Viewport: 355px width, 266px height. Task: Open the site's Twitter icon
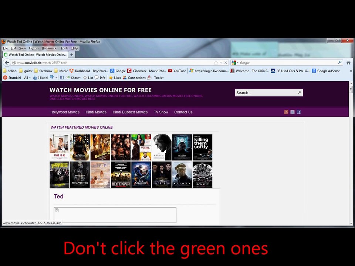(x=293, y=112)
